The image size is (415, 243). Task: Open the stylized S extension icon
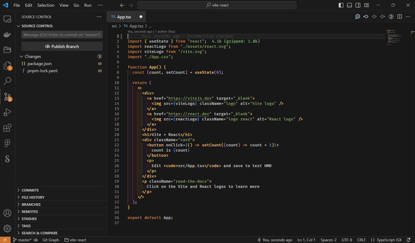click(7, 159)
